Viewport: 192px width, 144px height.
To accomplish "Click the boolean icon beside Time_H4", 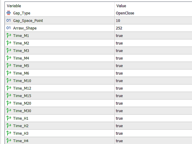I will pyautogui.click(x=8, y=141).
